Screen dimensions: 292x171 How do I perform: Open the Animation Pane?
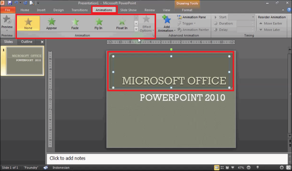(x=191, y=17)
